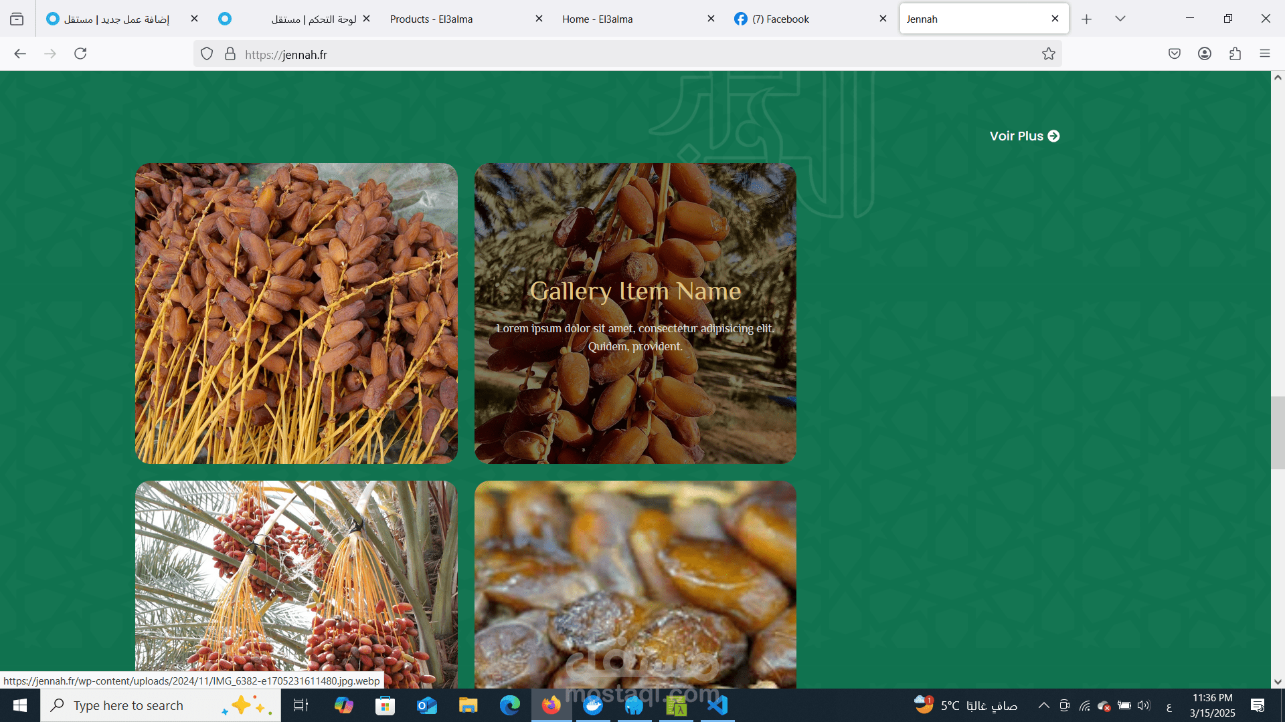Reload the current page

80,53
